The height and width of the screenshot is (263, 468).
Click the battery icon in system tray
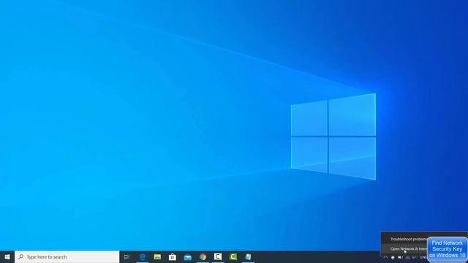click(x=400, y=257)
